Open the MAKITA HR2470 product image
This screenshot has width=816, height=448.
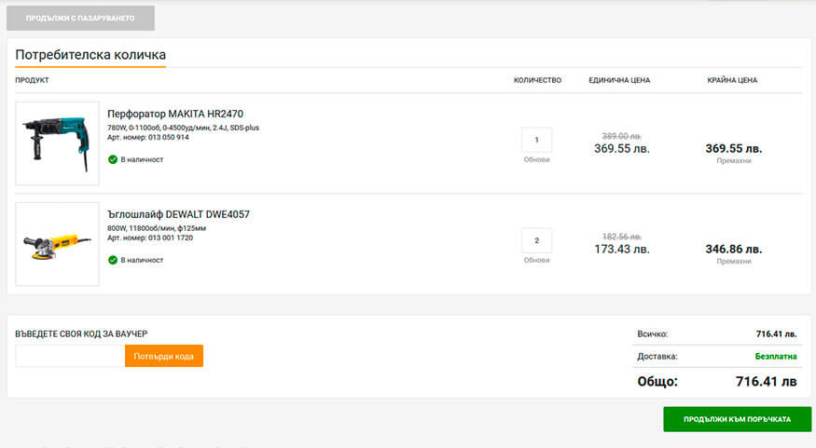pos(57,143)
